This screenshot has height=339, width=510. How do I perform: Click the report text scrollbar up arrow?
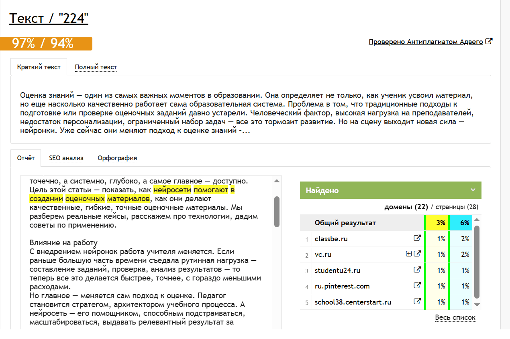click(277, 181)
